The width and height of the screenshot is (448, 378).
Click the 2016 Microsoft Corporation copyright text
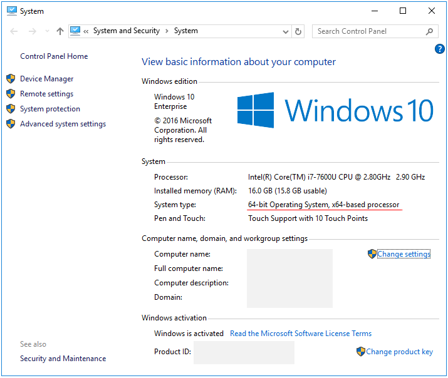183,130
